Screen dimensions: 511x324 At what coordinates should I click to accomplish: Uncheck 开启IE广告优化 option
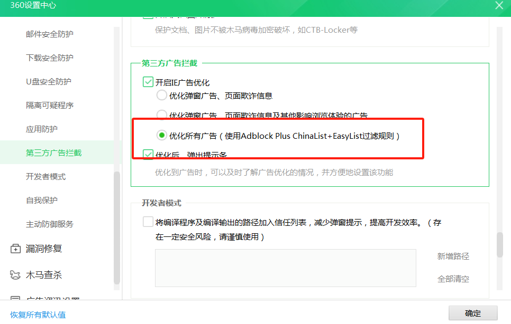tap(147, 81)
